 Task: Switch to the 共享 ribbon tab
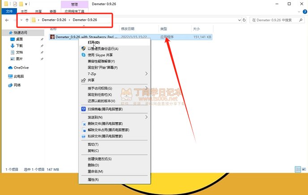tap(38, 12)
